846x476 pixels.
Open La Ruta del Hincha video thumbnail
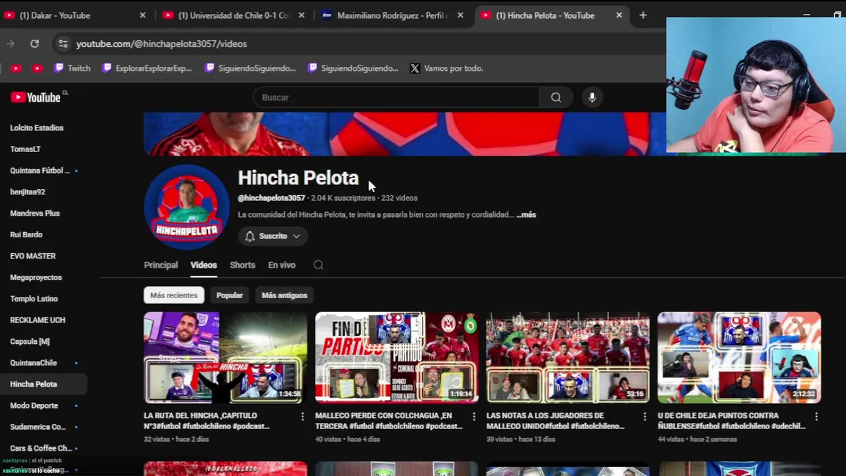point(225,358)
